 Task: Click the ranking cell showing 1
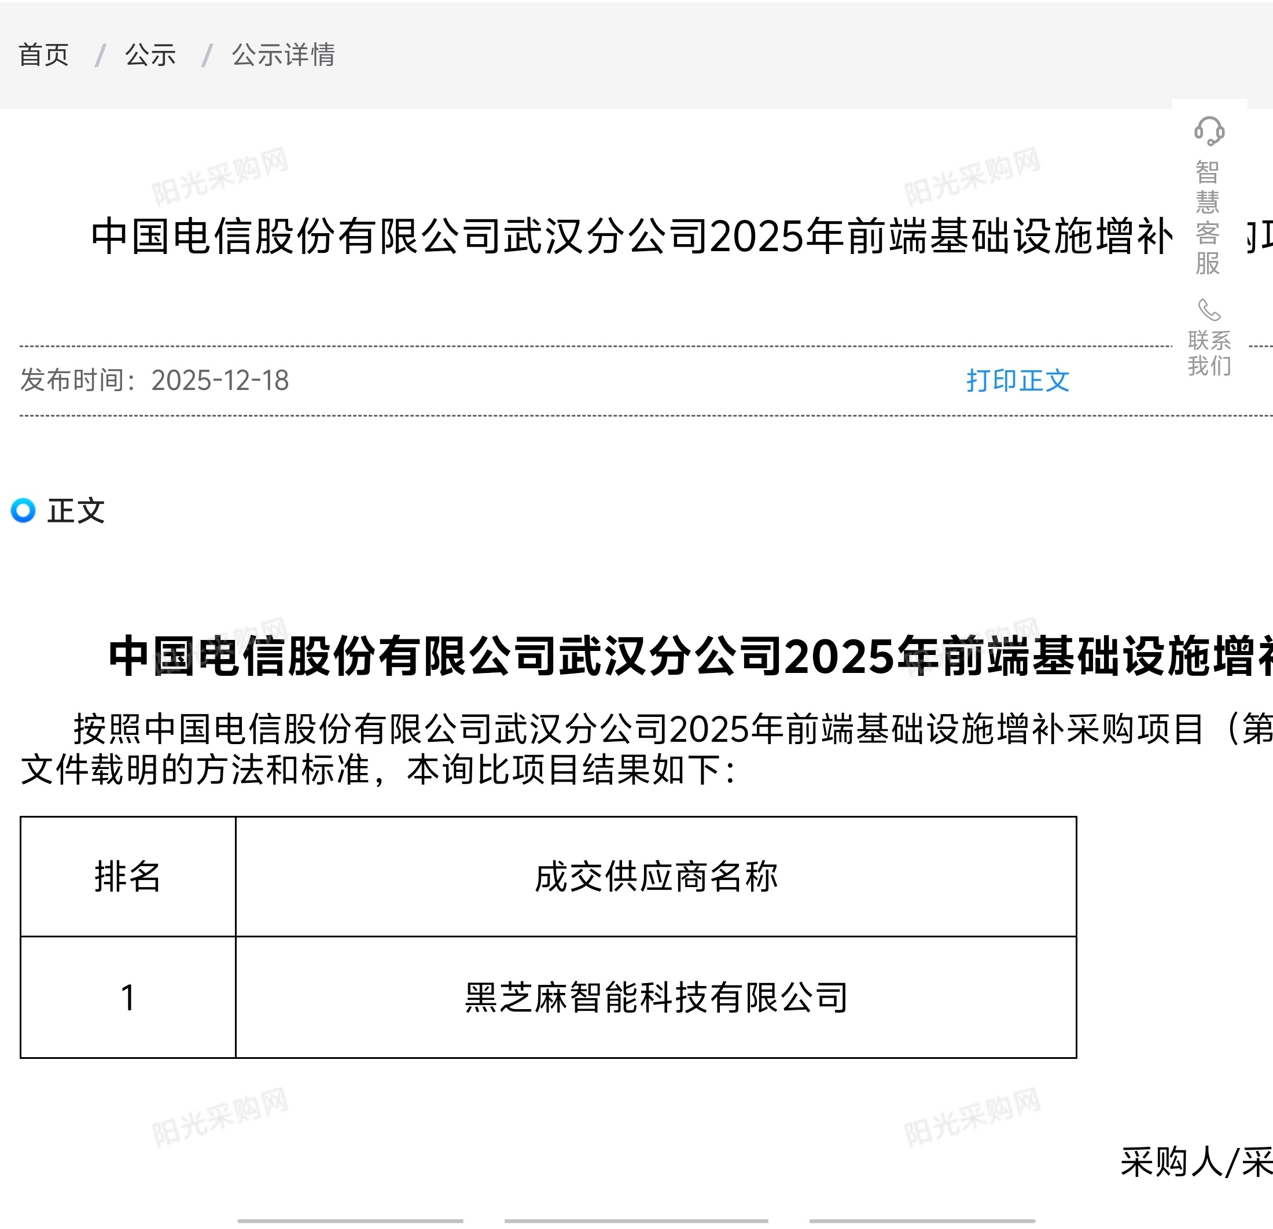click(x=127, y=997)
